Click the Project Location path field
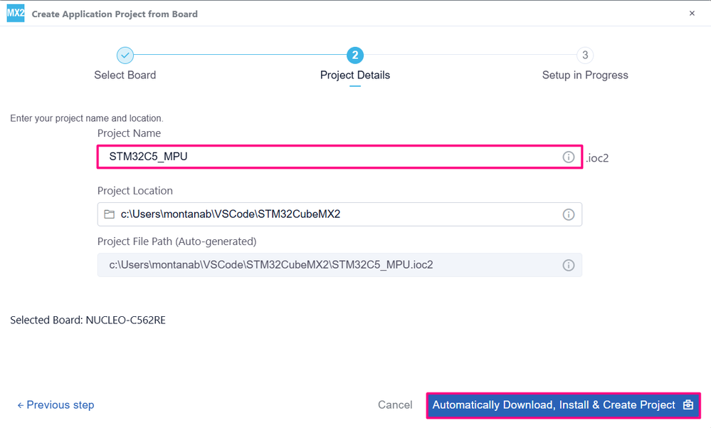This screenshot has height=428, width=711. click(339, 214)
